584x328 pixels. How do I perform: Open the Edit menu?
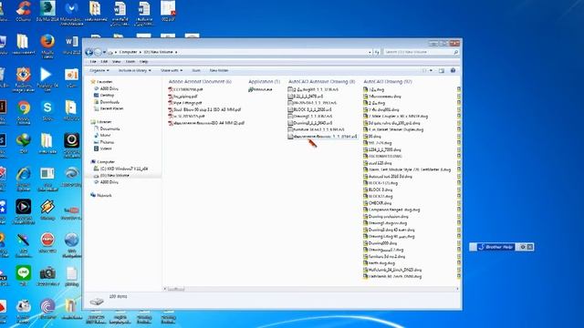[104, 61]
